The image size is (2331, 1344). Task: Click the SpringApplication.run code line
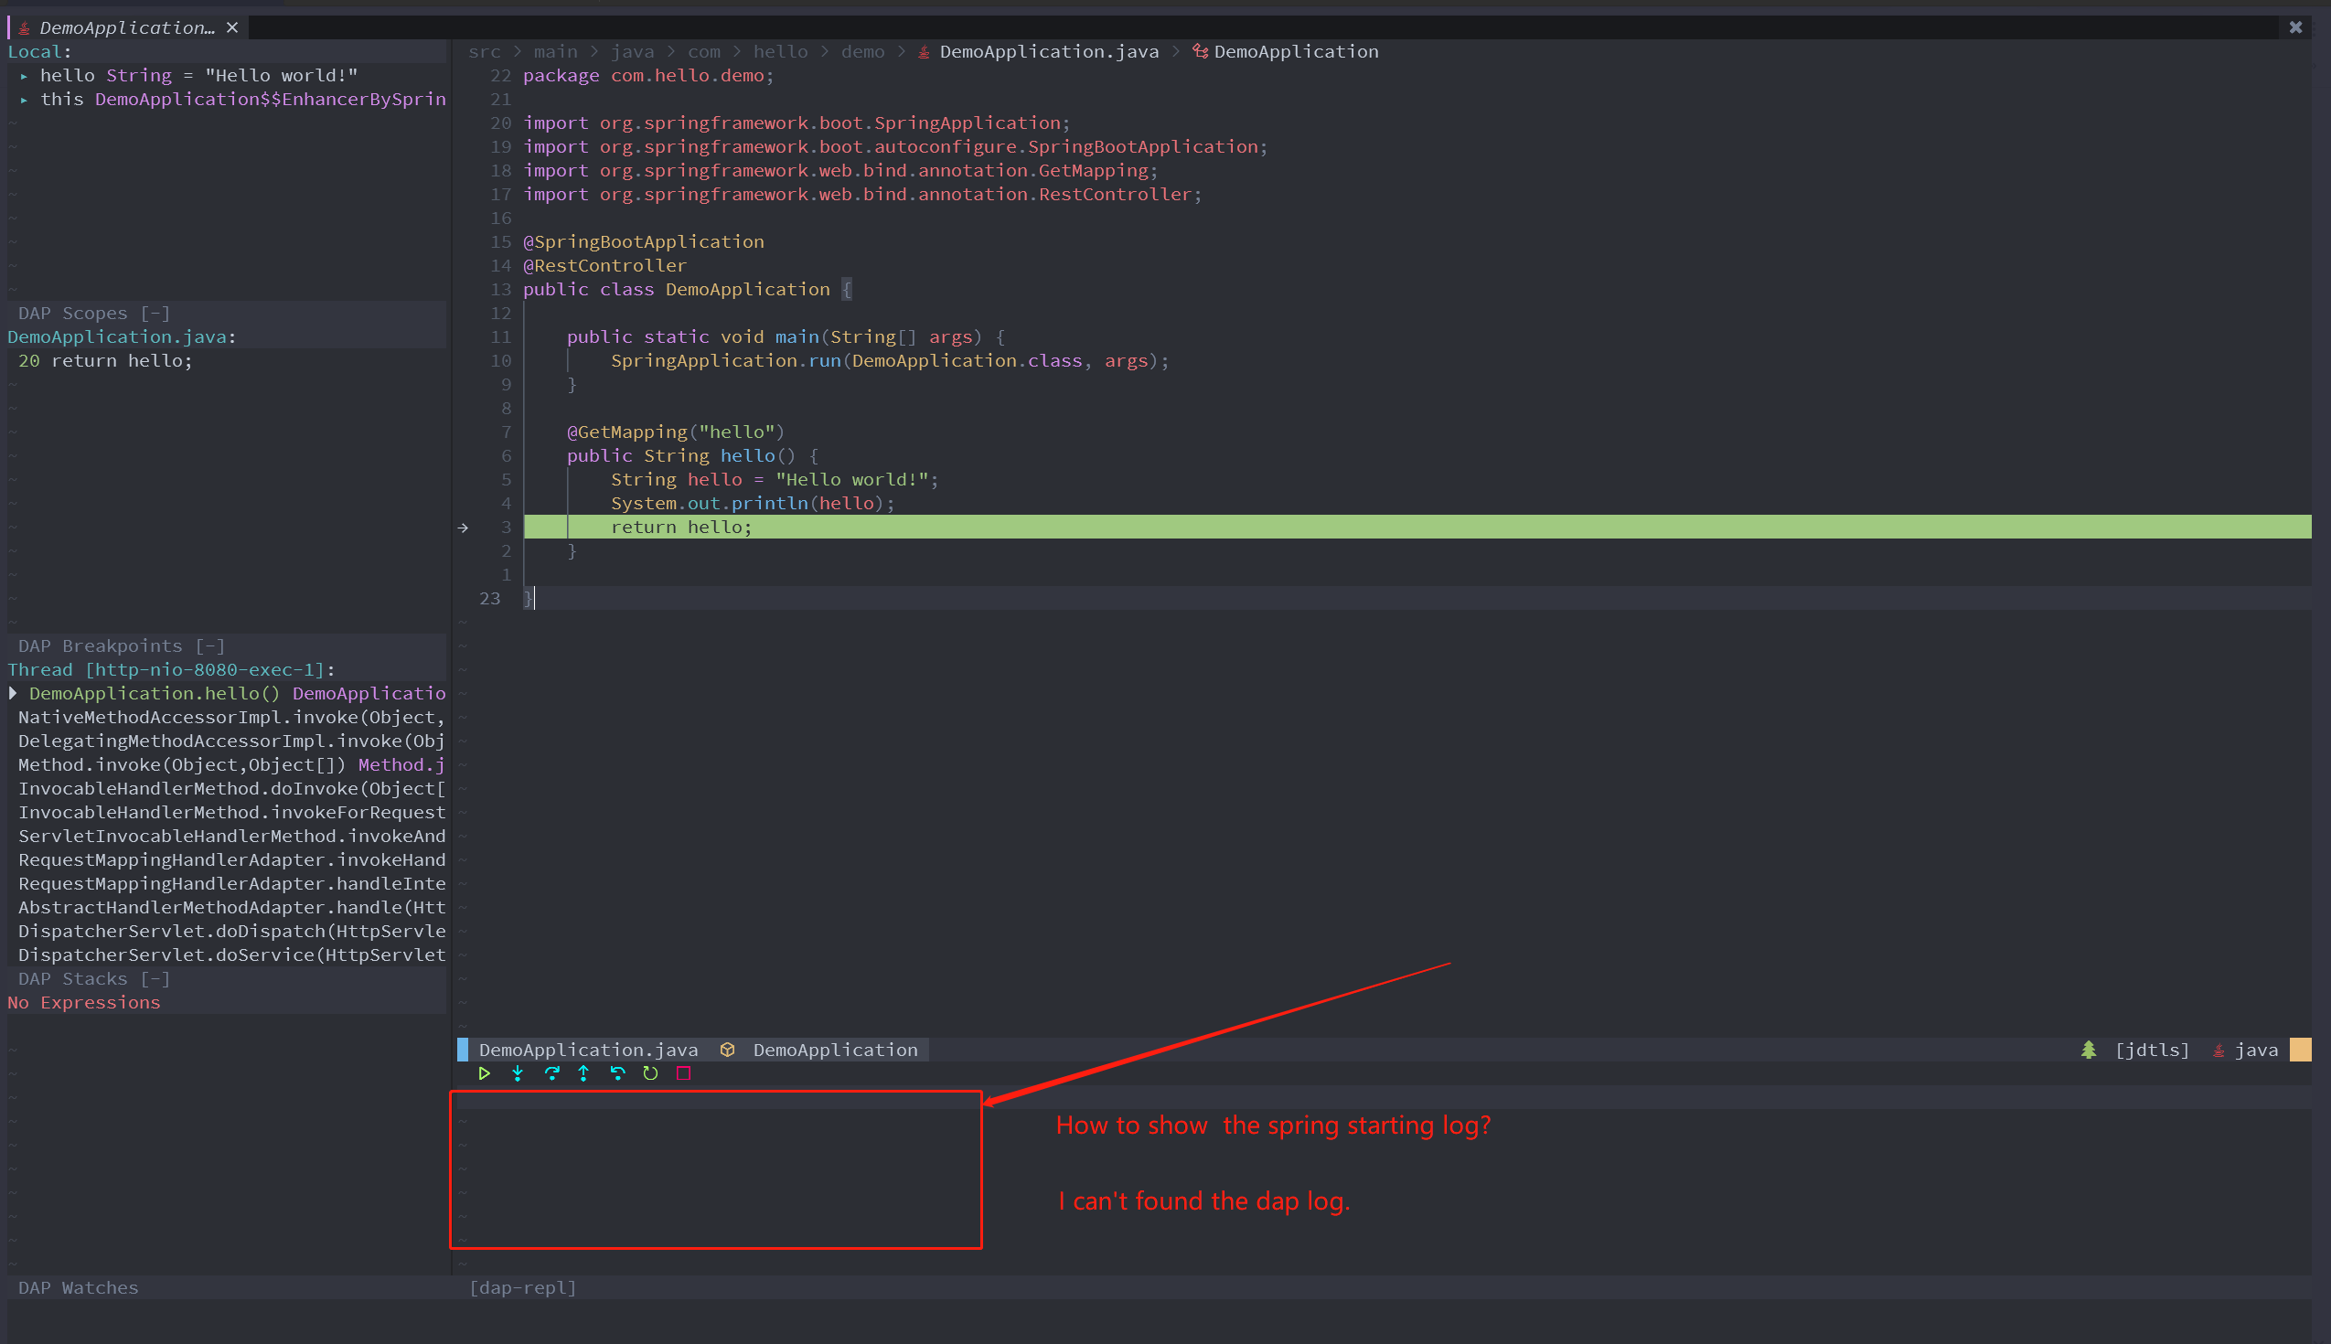click(890, 361)
